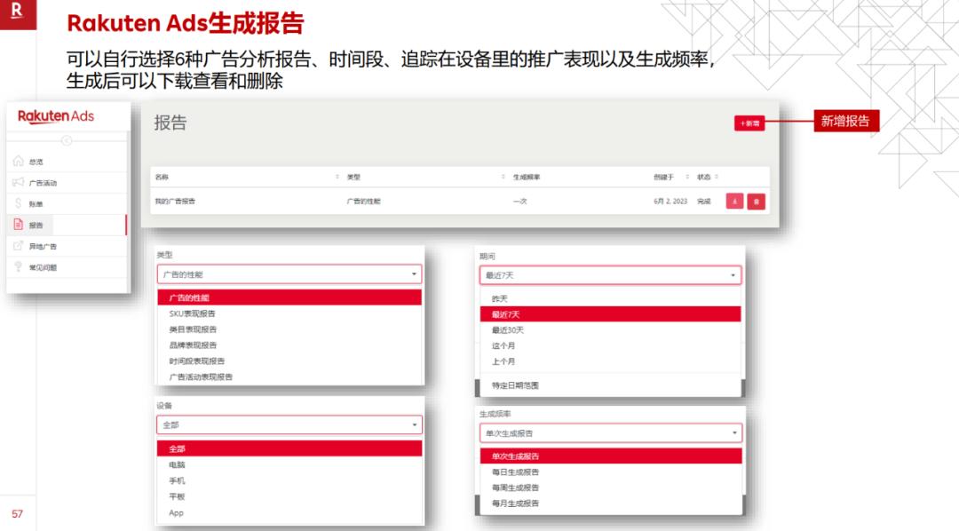The height and width of the screenshot is (531, 959).
Task: Click the +新增 button to add report
Action: pos(749,123)
